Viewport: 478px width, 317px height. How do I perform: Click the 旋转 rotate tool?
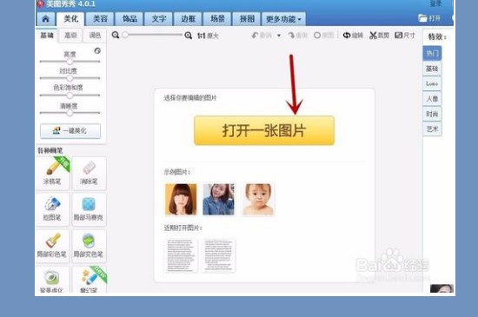click(x=353, y=36)
